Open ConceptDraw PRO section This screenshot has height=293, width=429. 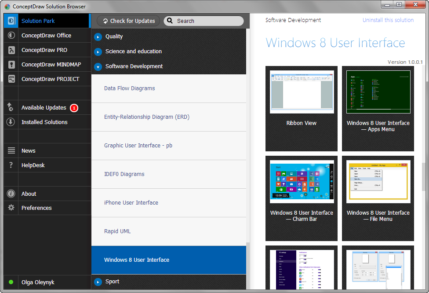[x=47, y=50]
